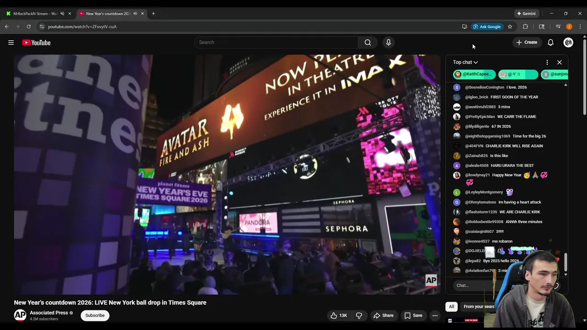
Task: Open the tab search icon in toolbar
Action: (542, 27)
